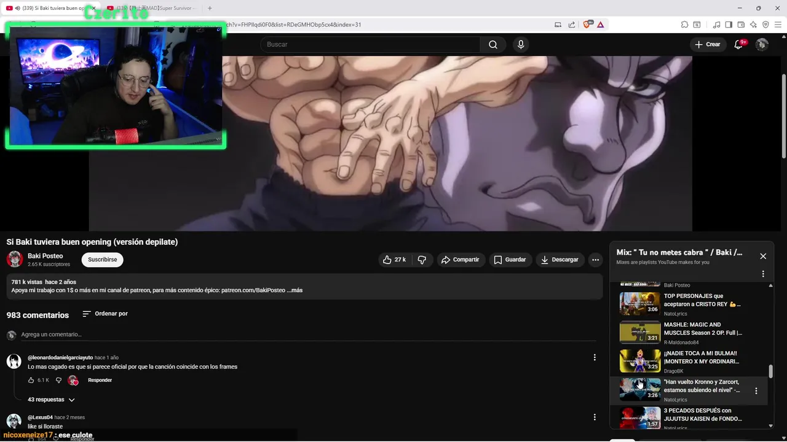The image size is (787, 442).
Task: Click the share page icon in address bar
Action: [572, 25]
